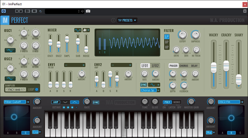Image resolution: width=248 pixels, height=138 pixels.
Task: Click the WACKY slider handle
Action: point(213,67)
